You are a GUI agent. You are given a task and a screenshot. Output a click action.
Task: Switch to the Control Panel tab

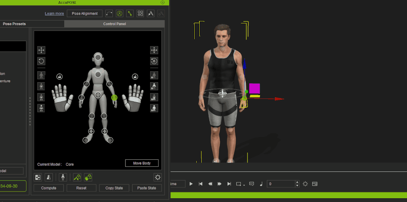coord(115,24)
